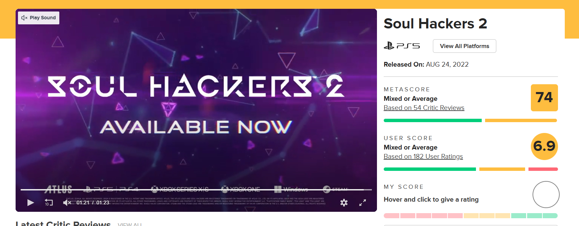
Task: Click View All next to Latest Critic Reviews
Action: coord(129,224)
